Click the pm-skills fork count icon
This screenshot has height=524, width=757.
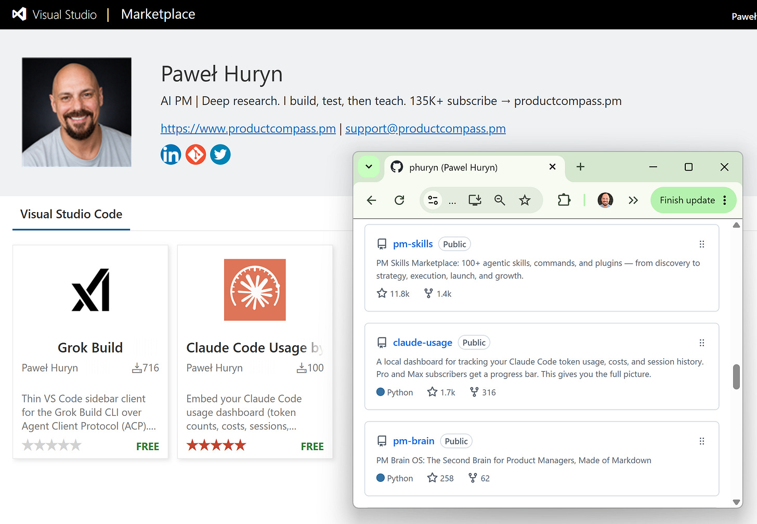point(428,293)
